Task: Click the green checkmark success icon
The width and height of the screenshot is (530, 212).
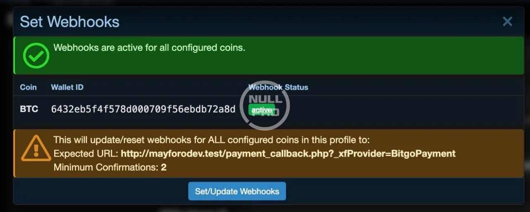Action: (36, 55)
